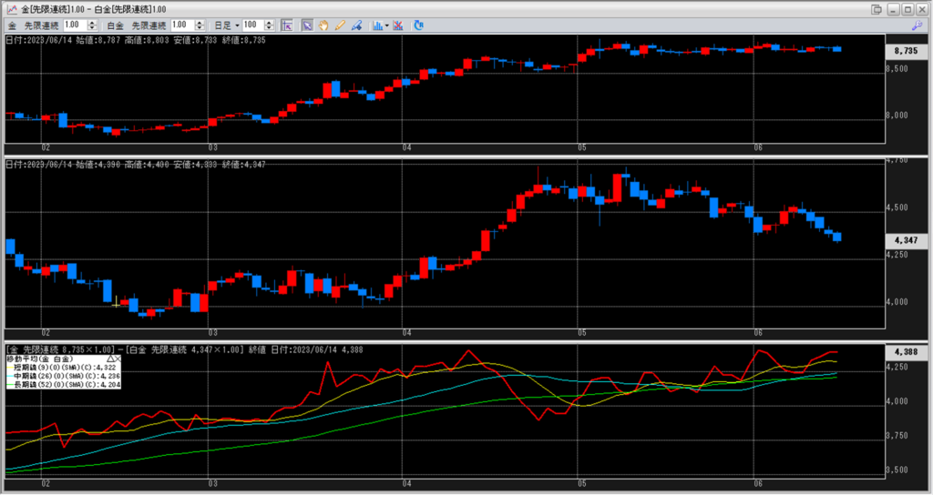Open the chart indicator bar-graph icon
933x495 pixels.
[x=376, y=25]
